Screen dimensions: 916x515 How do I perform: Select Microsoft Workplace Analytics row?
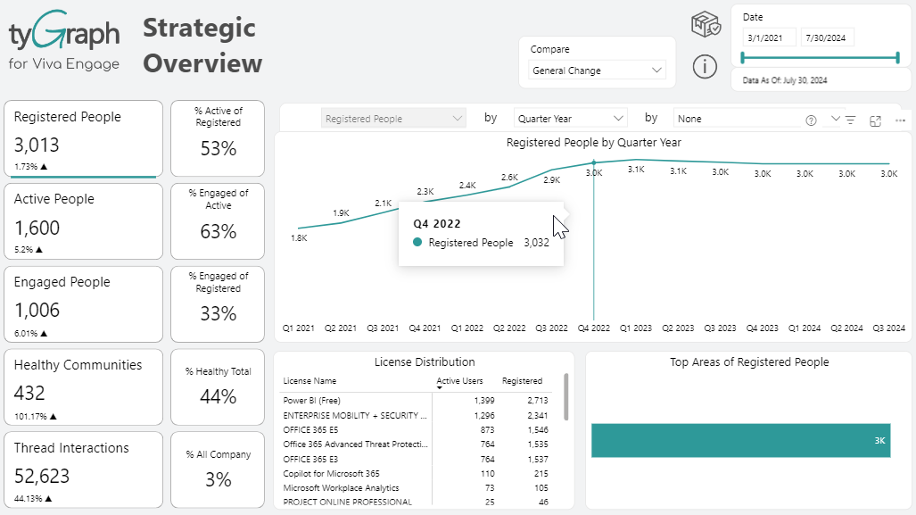(x=416, y=488)
